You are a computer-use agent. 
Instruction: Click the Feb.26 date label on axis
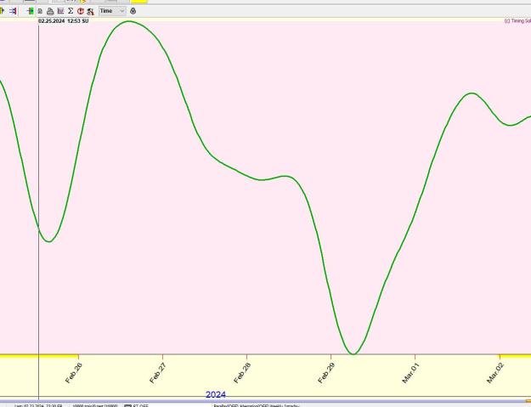pos(74,373)
